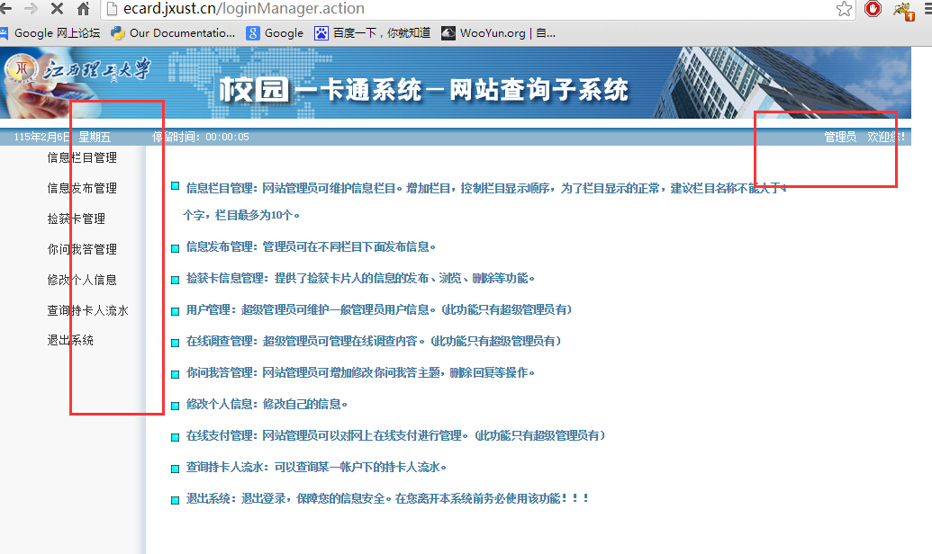Click the bullet icon beside 退出系统 description
The height and width of the screenshot is (554, 932).
tap(176, 501)
